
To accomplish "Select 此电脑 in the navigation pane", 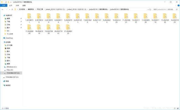I will pos(8,42).
